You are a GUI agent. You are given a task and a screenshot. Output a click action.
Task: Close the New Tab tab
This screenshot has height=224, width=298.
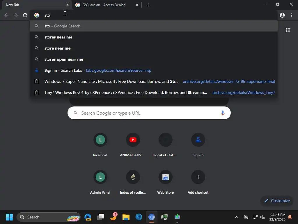[x=68, y=5]
